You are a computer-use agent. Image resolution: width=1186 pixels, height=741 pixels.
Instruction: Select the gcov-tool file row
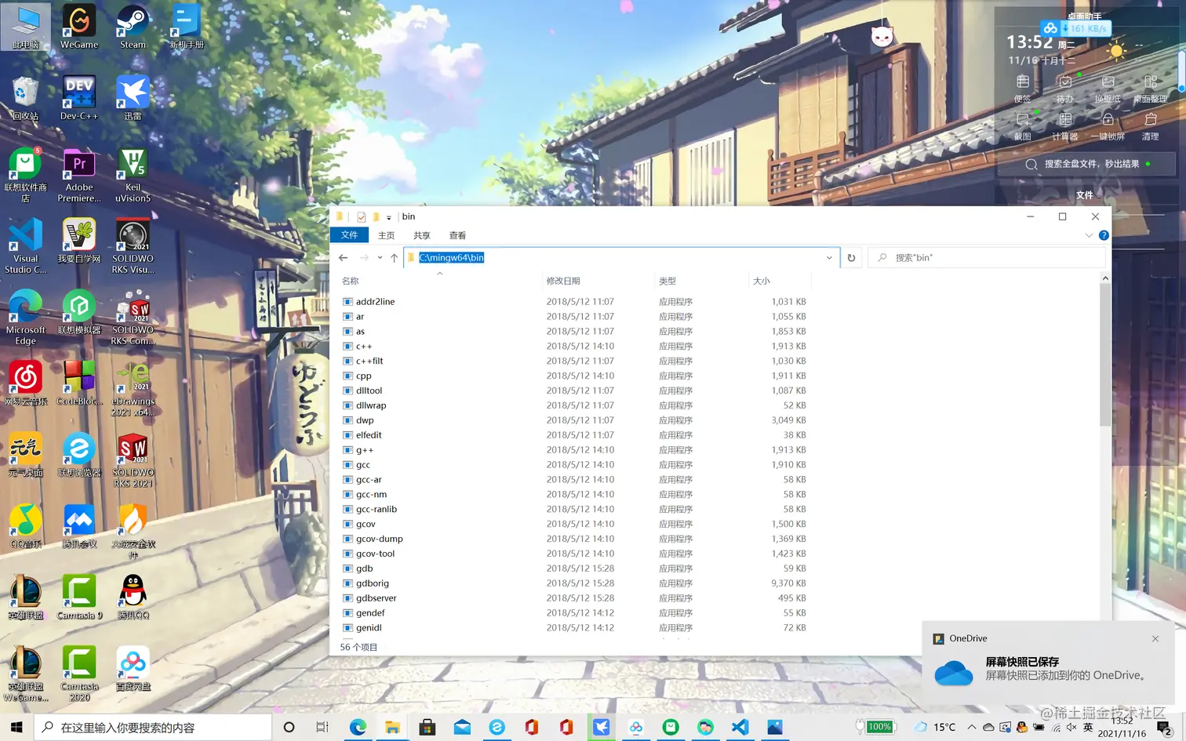click(x=574, y=554)
